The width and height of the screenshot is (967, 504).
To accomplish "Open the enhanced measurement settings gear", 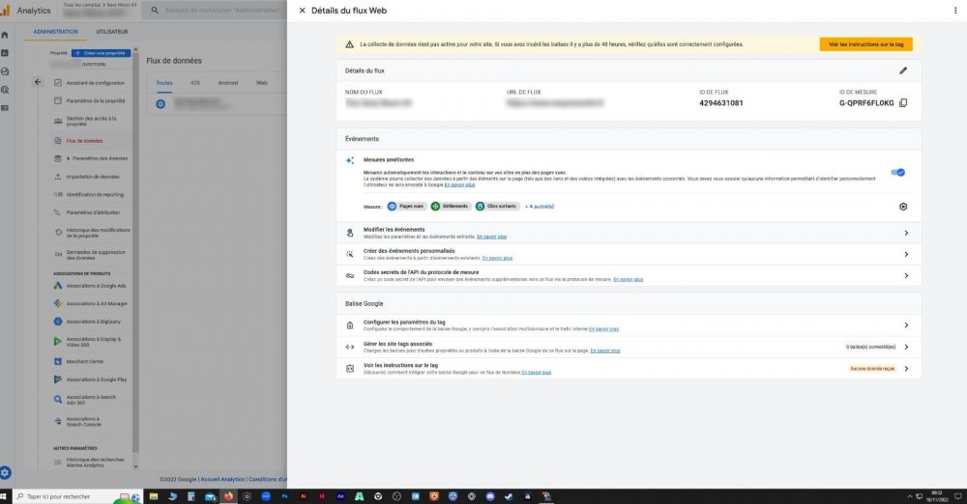I will [x=903, y=207].
